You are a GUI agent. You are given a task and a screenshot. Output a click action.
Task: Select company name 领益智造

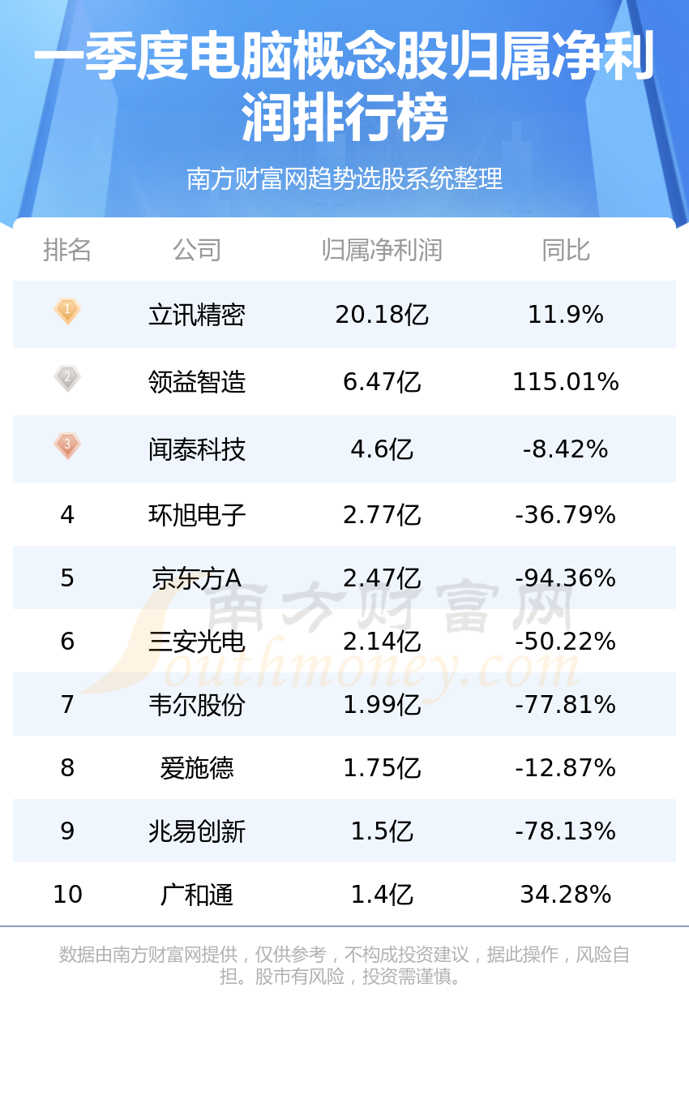coord(197,382)
